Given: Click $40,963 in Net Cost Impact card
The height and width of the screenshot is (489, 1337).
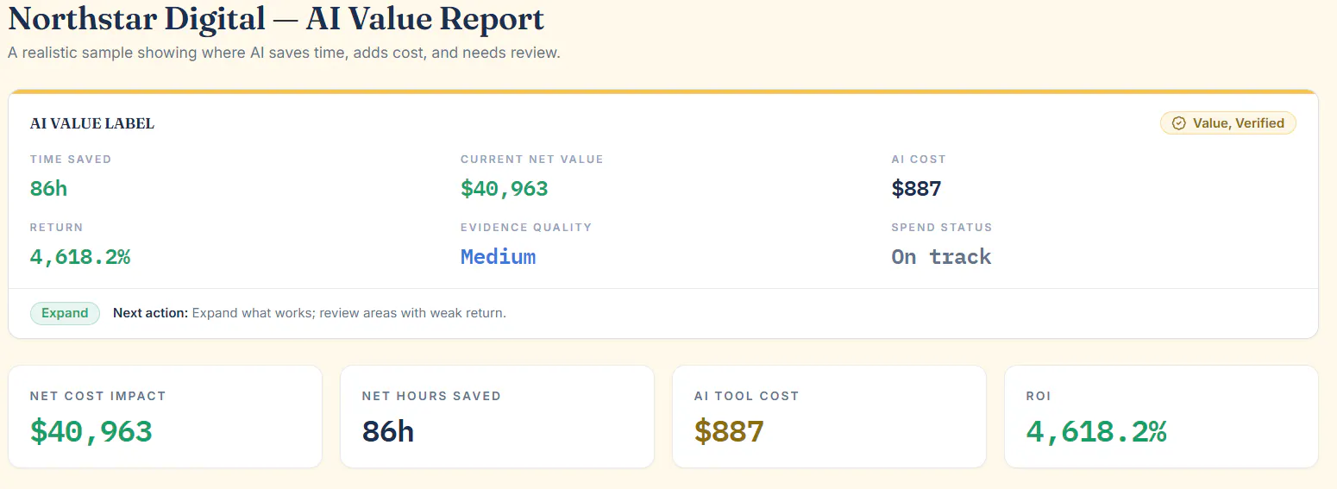Looking at the screenshot, I should (91, 431).
